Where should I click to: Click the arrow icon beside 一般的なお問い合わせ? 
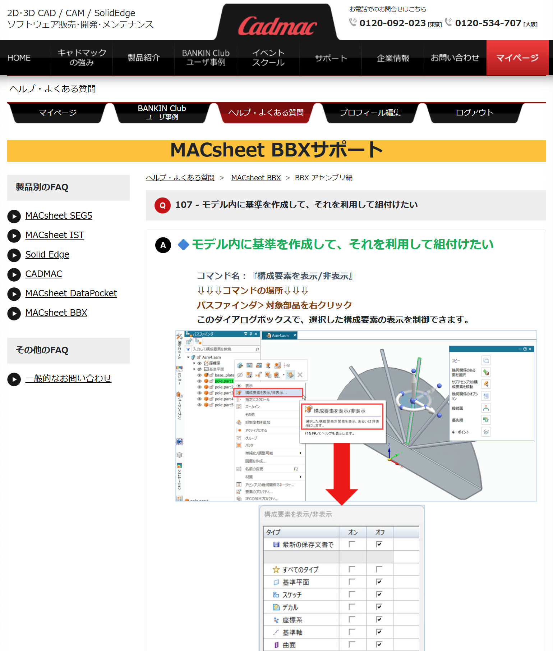[x=14, y=379]
